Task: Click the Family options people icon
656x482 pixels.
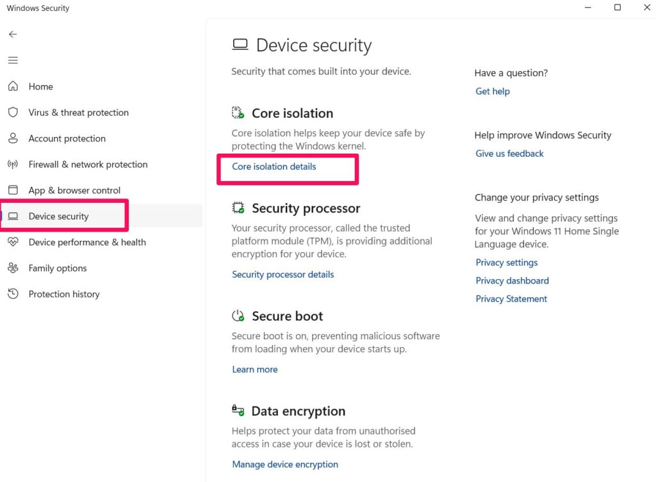Action: tap(13, 268)
